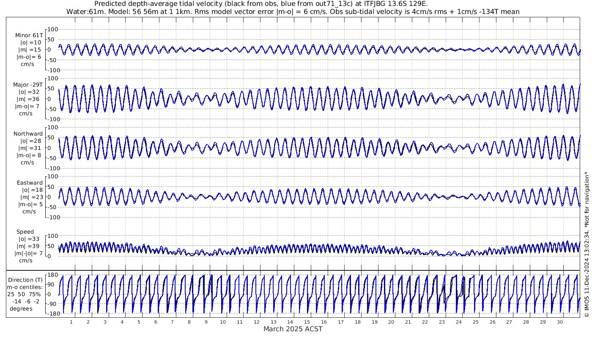592x338 pixels.
Task: Select the "March 2025 ACST" axis title
Action: (x=293, y=329)
